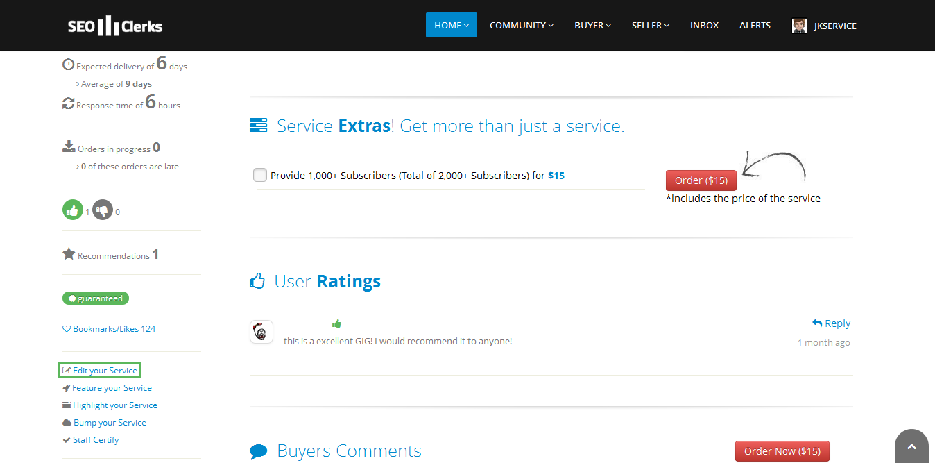The width and height of the screenshot is (935, 463).
Task: Open the HOME dropdown menu
Action: [451, 25]
